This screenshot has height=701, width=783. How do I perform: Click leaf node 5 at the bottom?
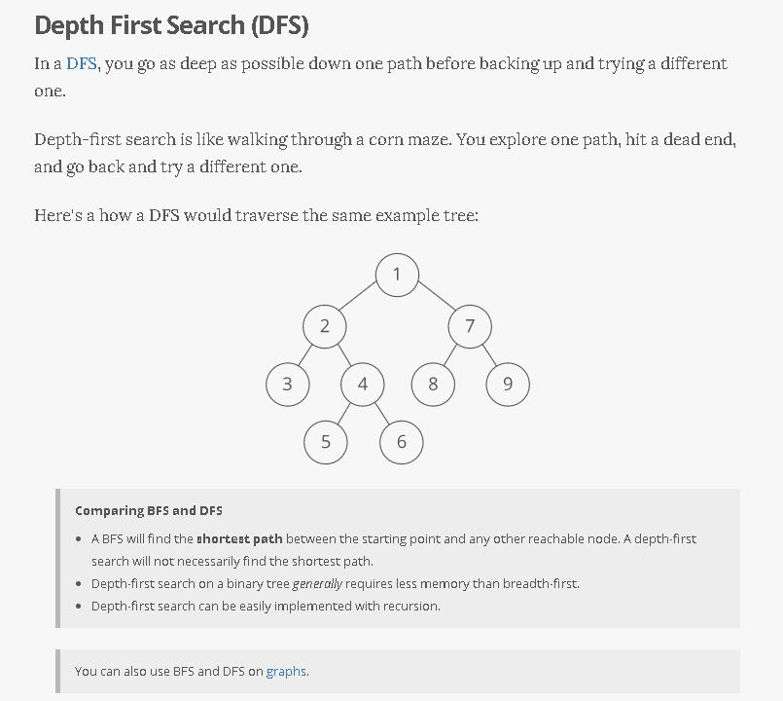326,442
